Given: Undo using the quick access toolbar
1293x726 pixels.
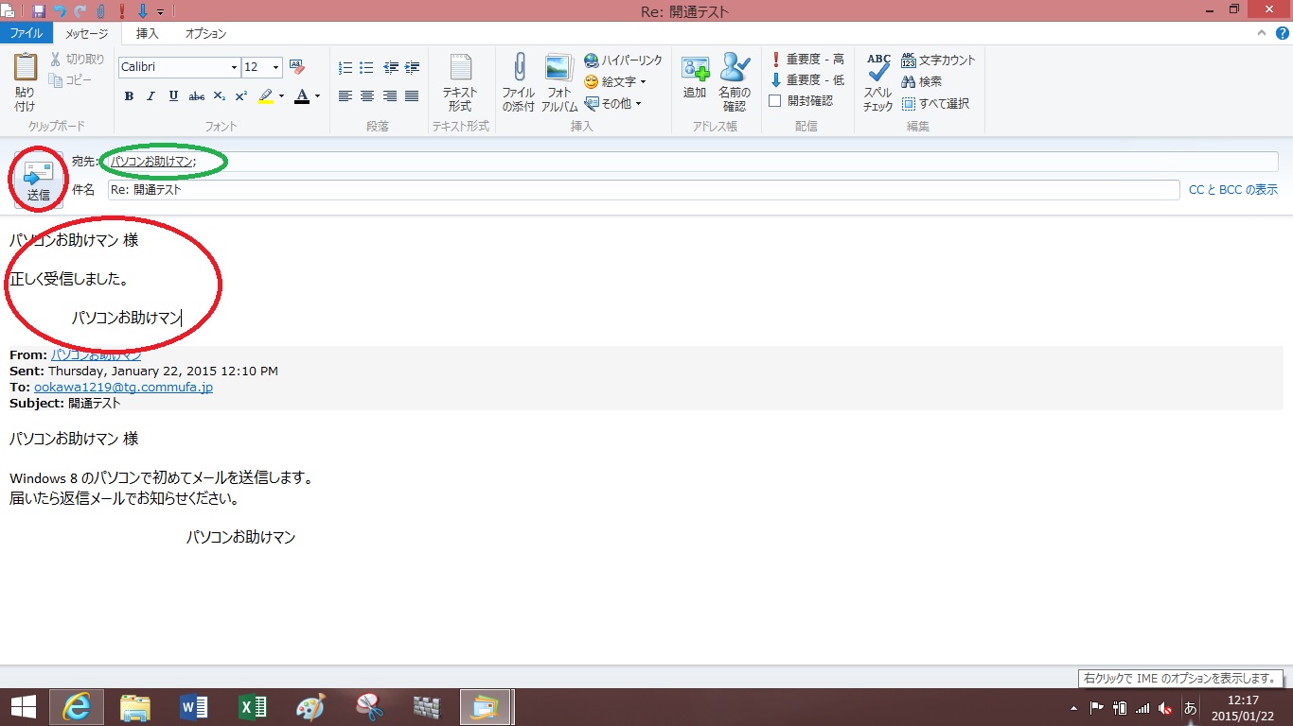Looking at the screenshot, I should 60,11.
